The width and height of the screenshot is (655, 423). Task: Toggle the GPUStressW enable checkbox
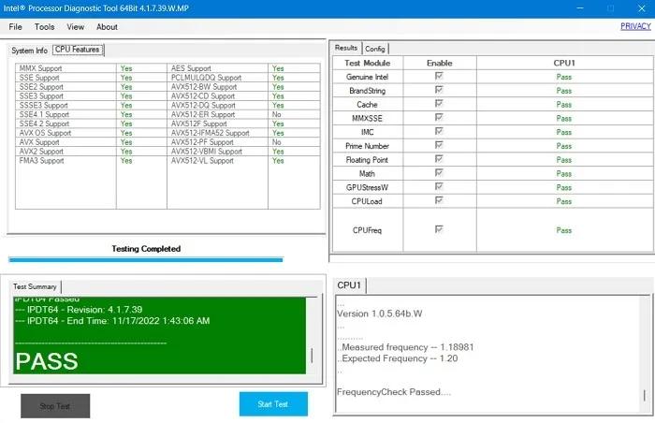click(x=439, y=187)
